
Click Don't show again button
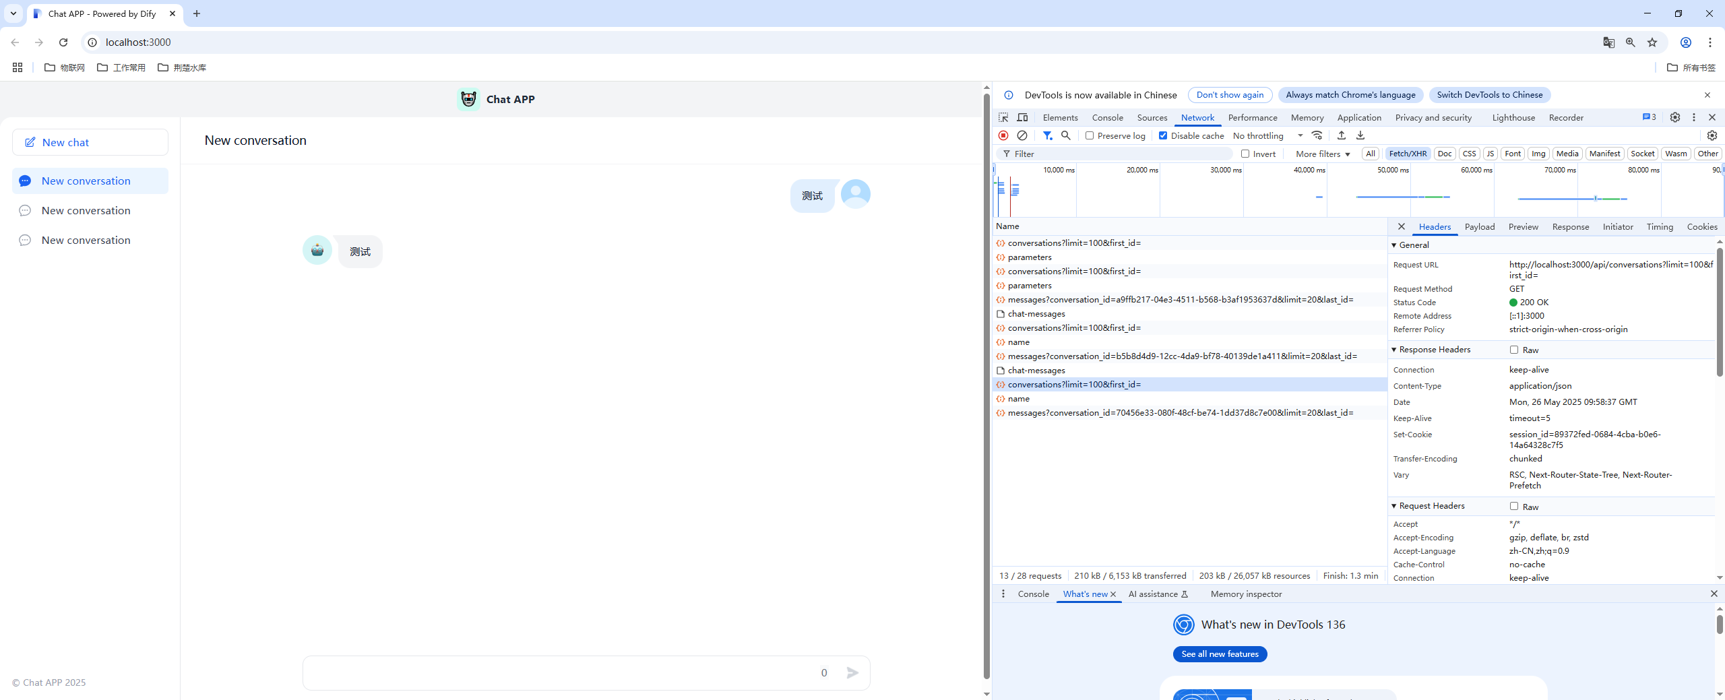[1230, 95]
